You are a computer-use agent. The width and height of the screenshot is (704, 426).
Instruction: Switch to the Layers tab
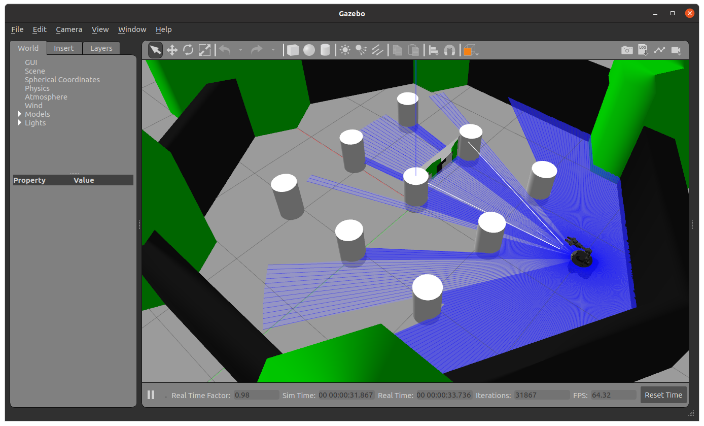point(101,48)
